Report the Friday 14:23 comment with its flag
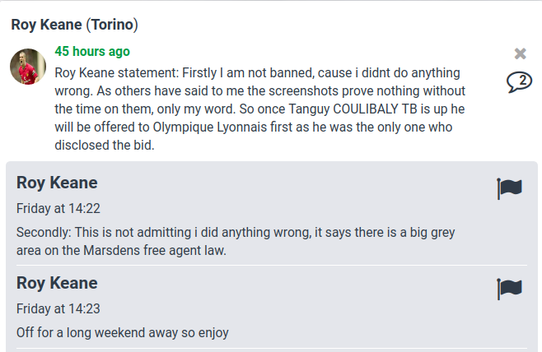 click(510, 289)
